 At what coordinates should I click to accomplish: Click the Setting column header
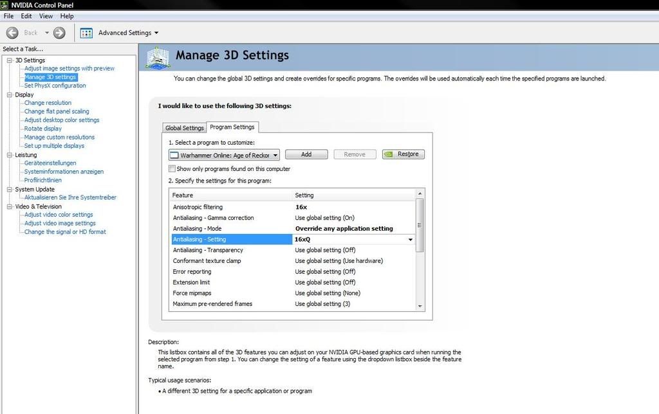point(354,195)
